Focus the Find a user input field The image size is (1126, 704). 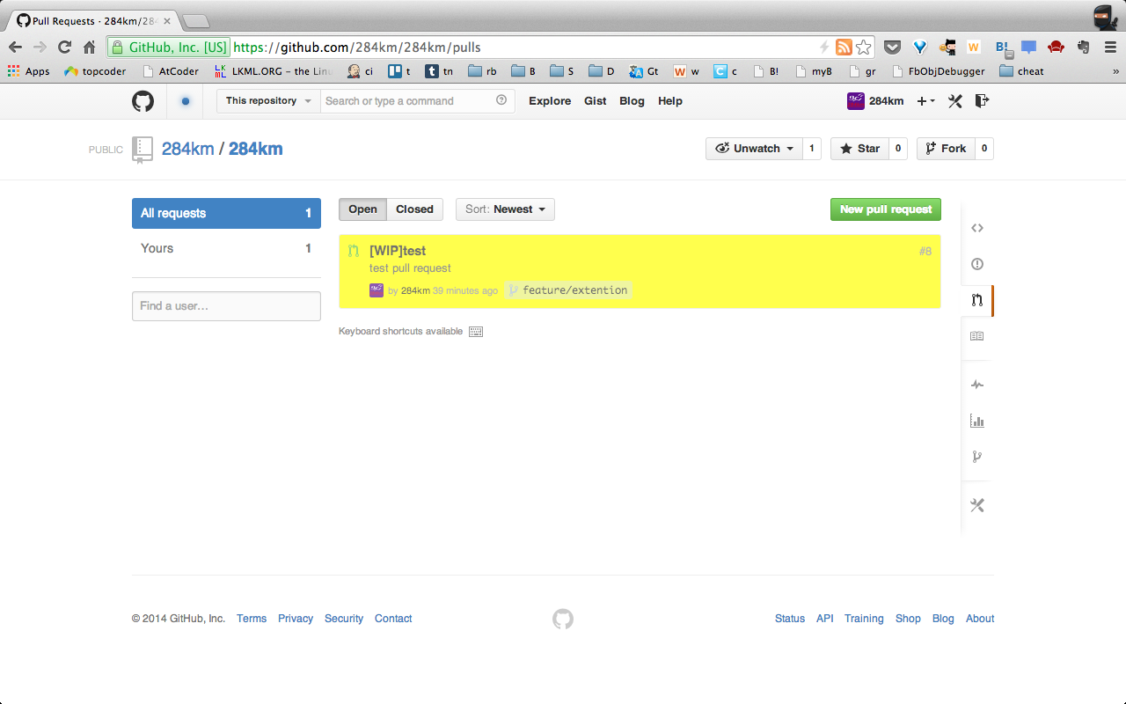pos(226,306)
